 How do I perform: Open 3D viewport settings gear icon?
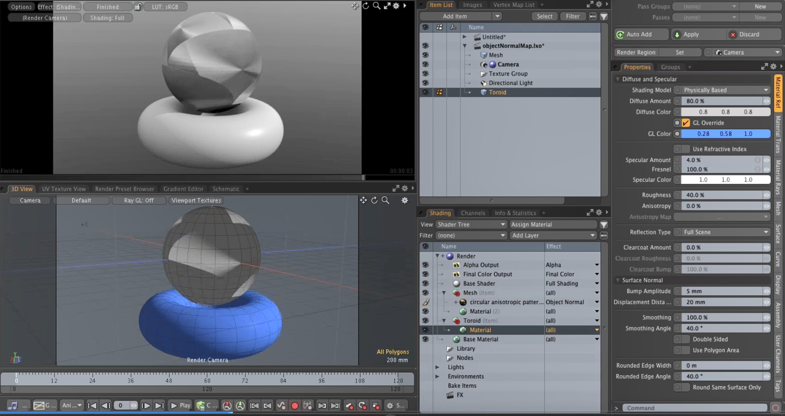[404, 200]
